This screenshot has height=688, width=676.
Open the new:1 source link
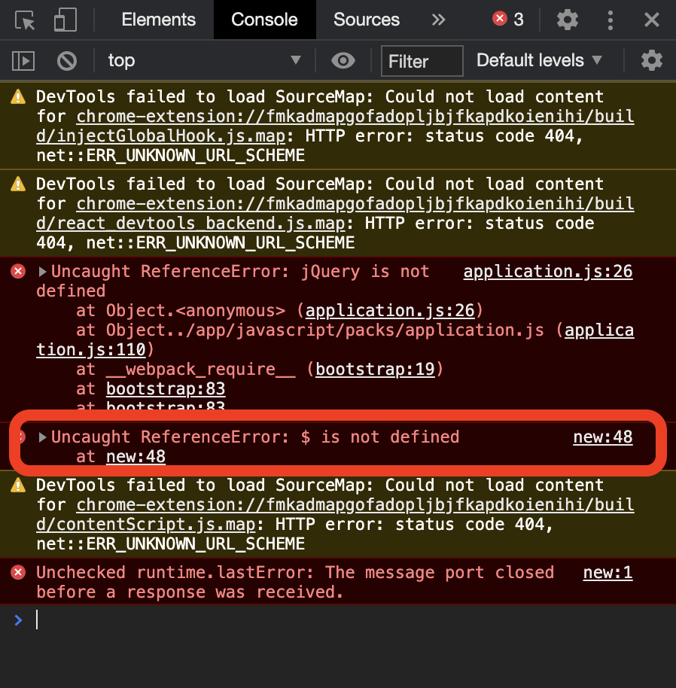[x=607, y=573]
